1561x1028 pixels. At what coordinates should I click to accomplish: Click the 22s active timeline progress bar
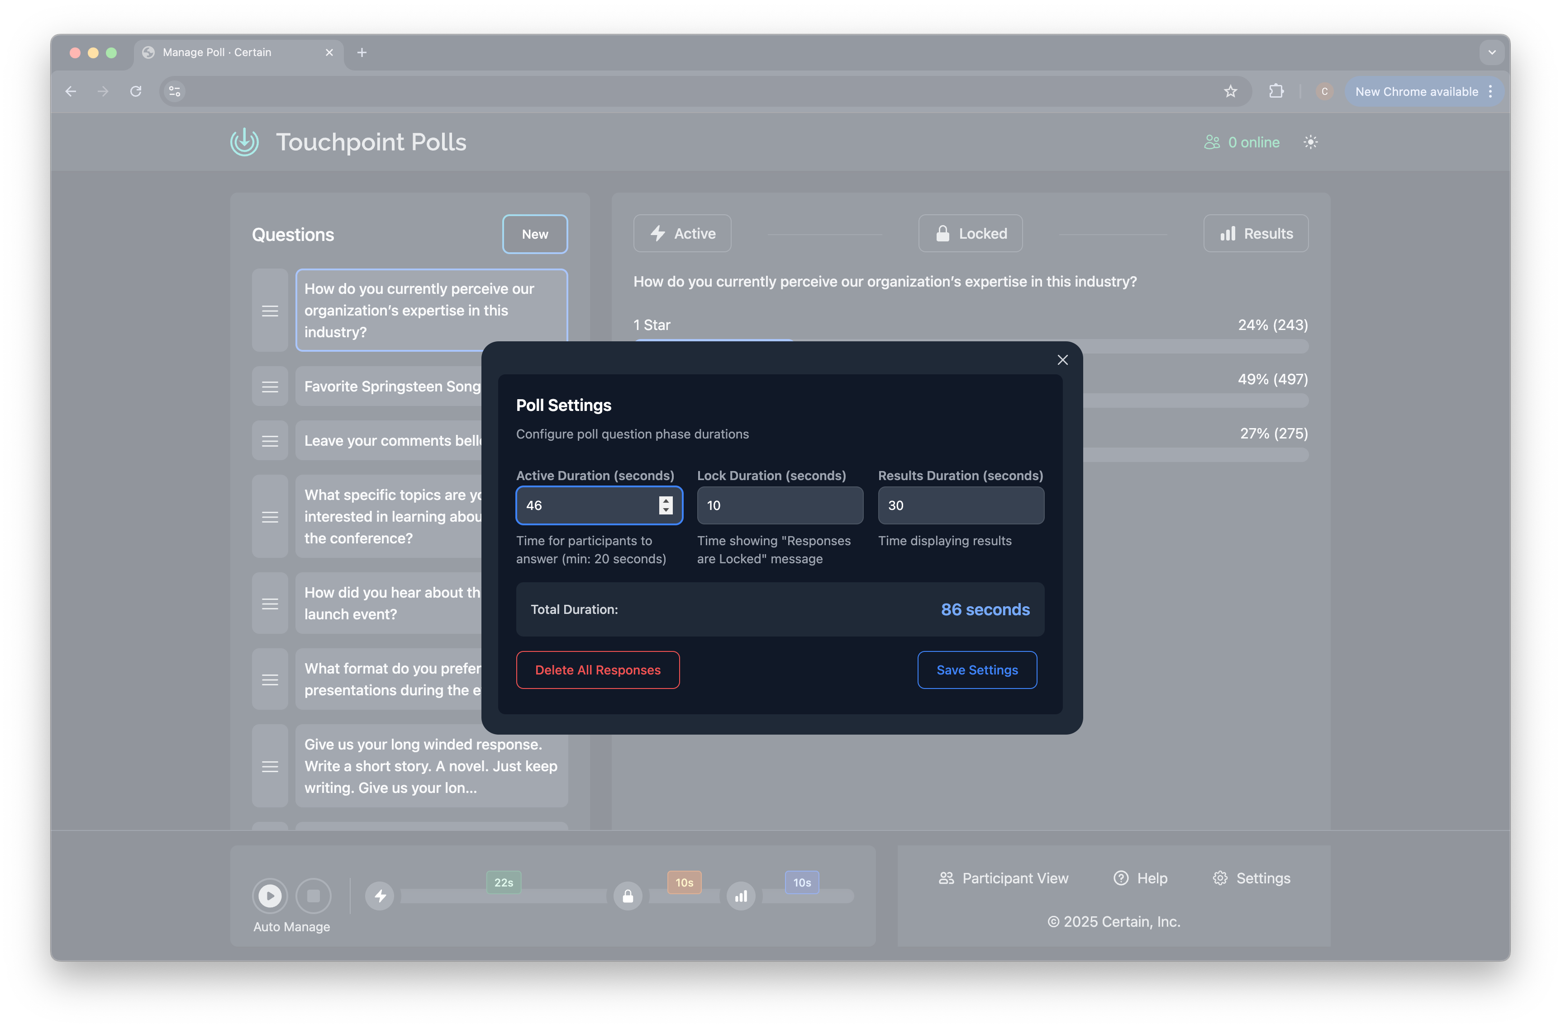[503, 896]
